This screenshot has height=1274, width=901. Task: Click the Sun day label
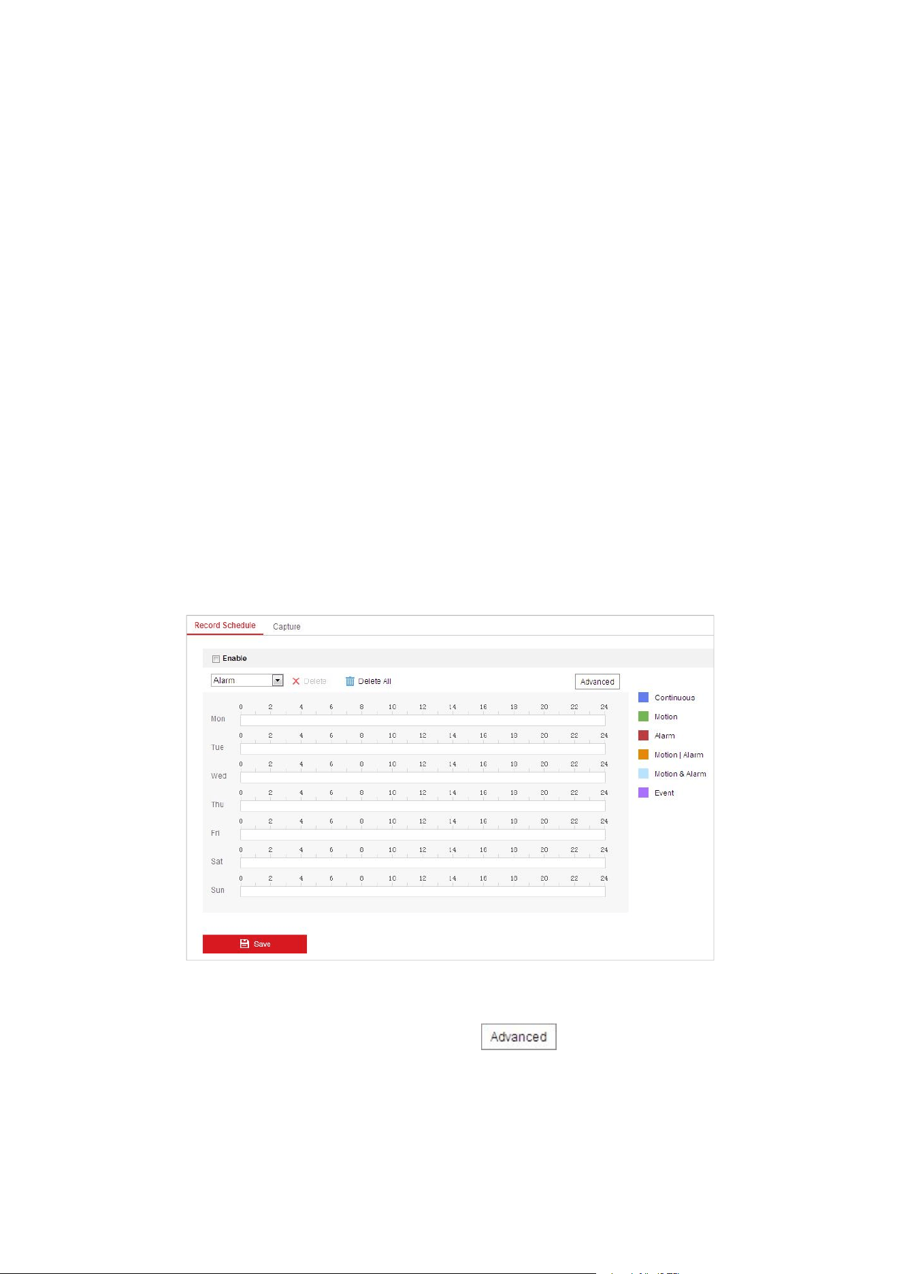(x=217, y=890)
